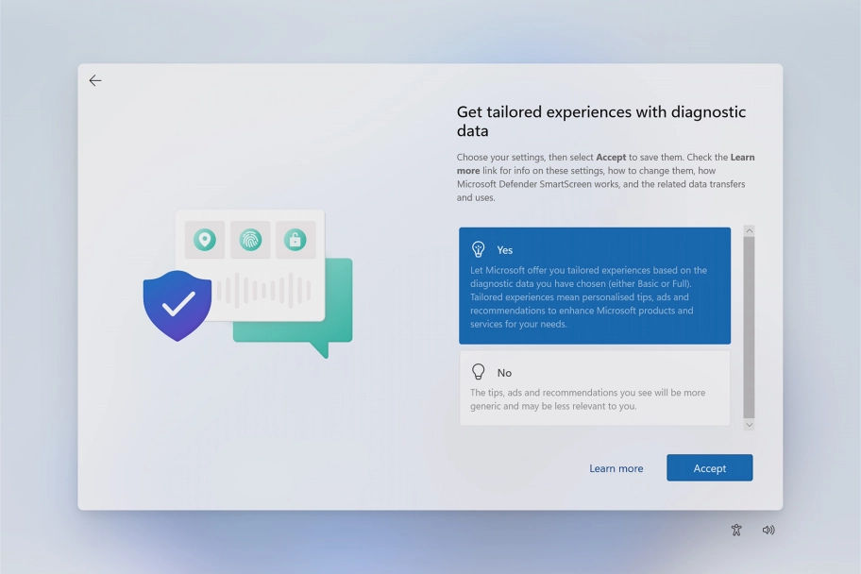Go back using the top-left arrow
861x574 pixels.
point(95,81)
